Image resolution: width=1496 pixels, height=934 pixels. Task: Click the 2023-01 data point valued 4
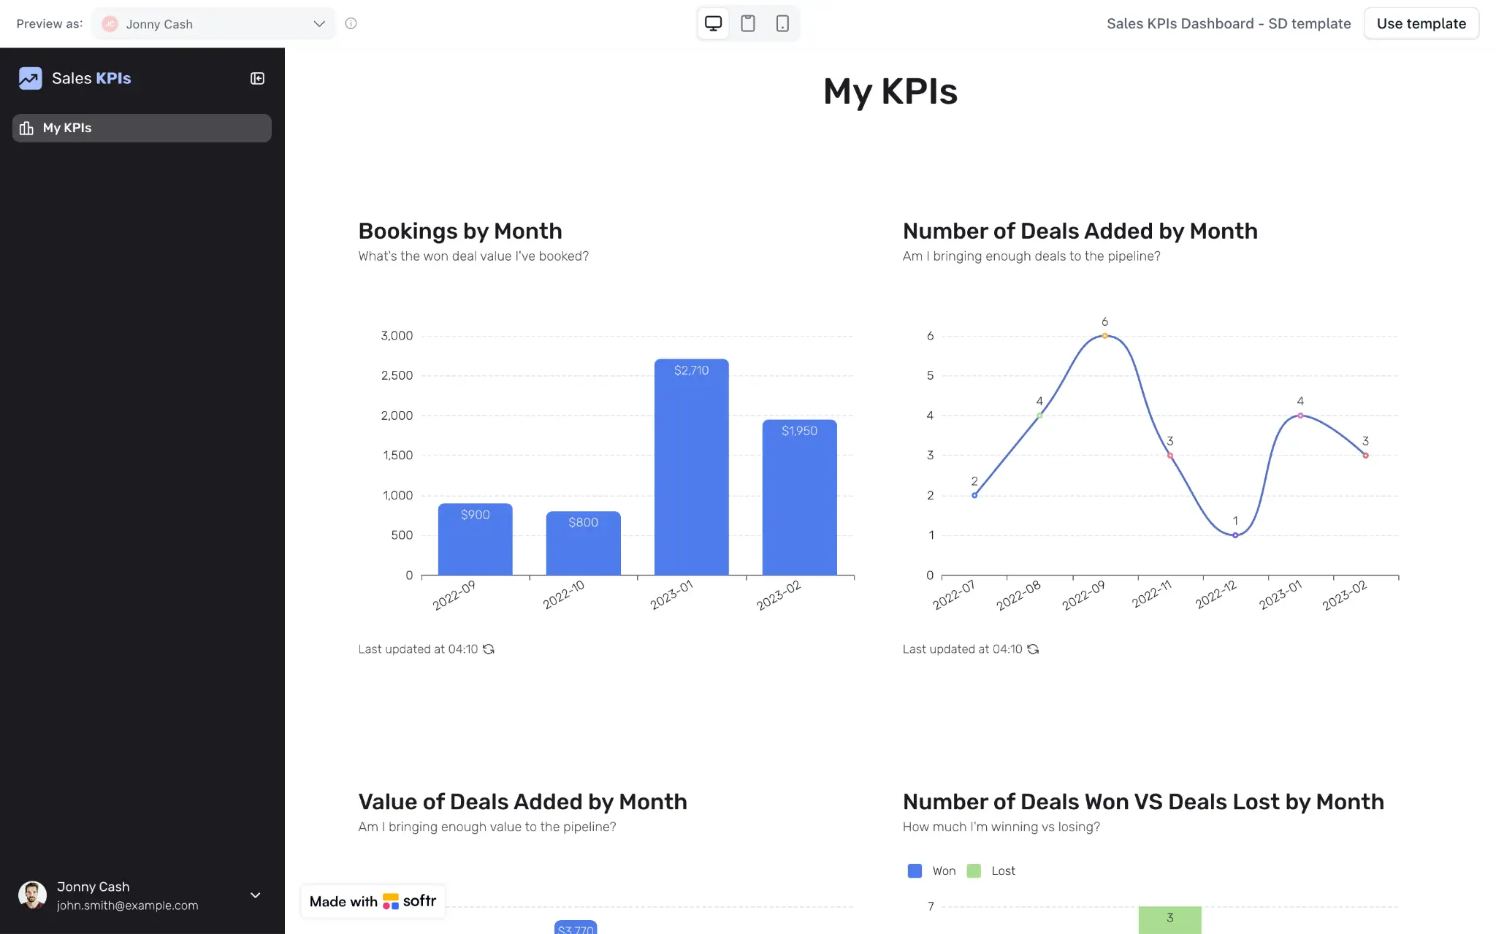pos(1300,416)
